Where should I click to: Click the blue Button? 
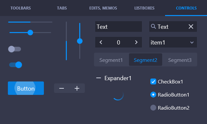click(26, 88)
